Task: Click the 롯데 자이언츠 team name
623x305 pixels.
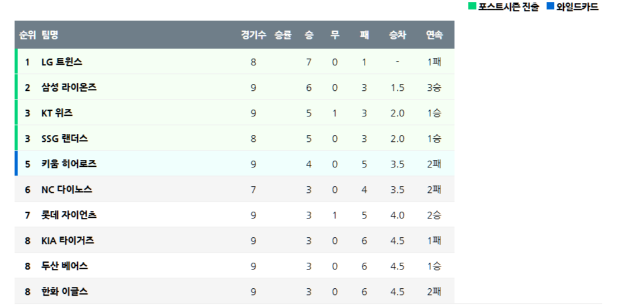Action: point(69,215)
